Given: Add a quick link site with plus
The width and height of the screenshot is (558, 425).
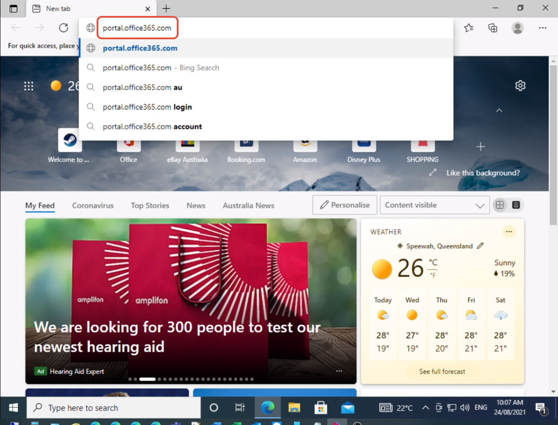Looking at the screenshot, I should coord(480,147).
